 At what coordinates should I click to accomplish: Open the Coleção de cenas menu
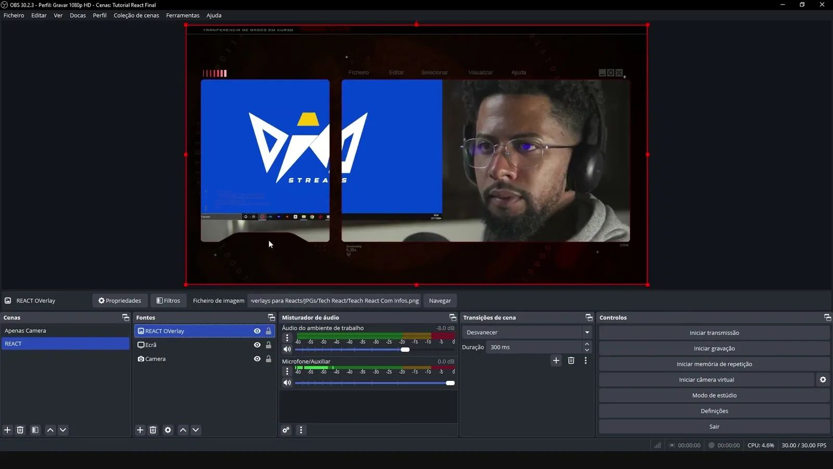[x=136, y=15]
